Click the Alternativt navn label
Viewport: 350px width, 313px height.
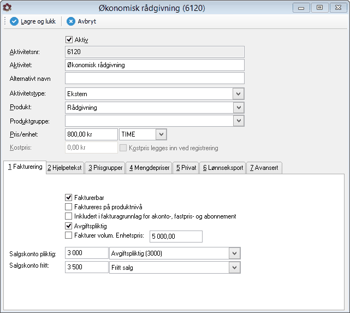[x=30, y=79]
